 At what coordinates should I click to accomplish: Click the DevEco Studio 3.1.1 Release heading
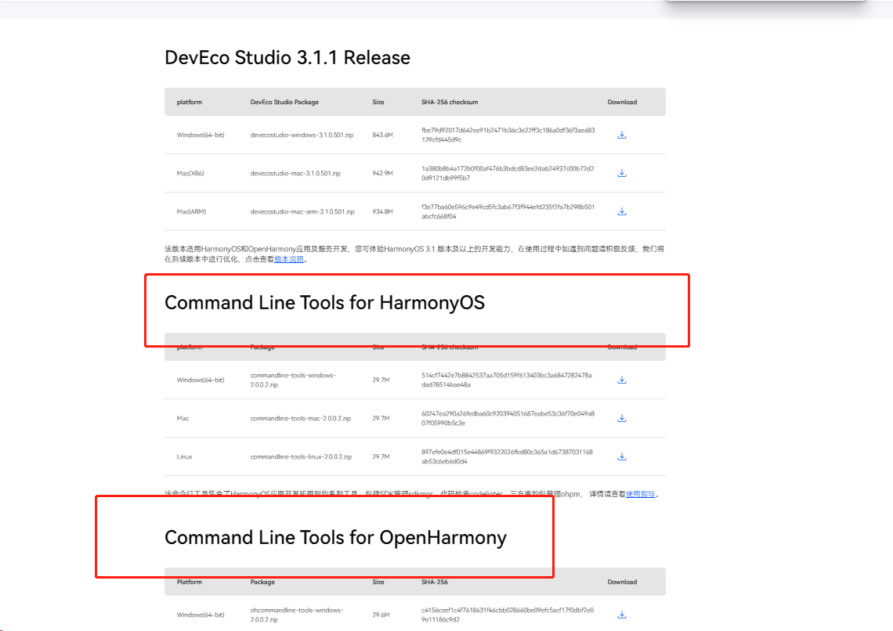click(x=287, y=57)
